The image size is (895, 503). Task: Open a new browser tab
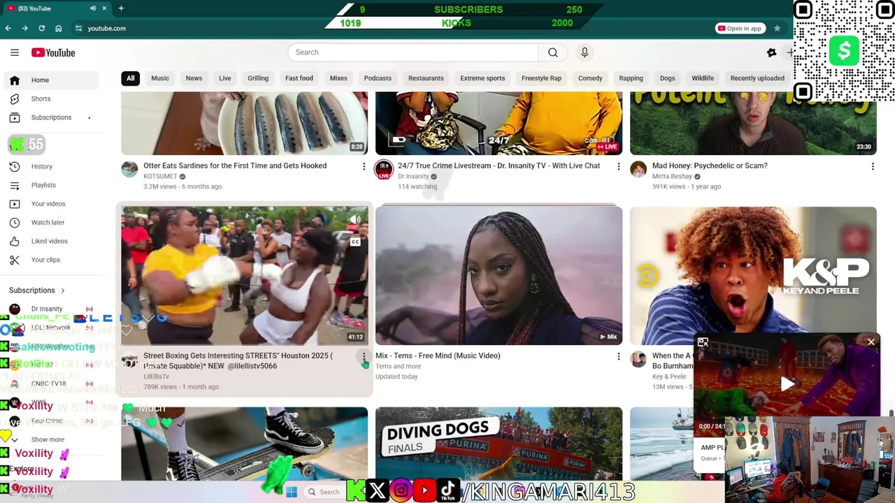click(121, 8)
